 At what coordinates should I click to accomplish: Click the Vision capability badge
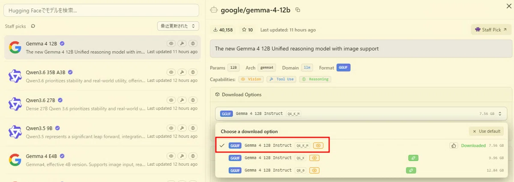[251, 79]
